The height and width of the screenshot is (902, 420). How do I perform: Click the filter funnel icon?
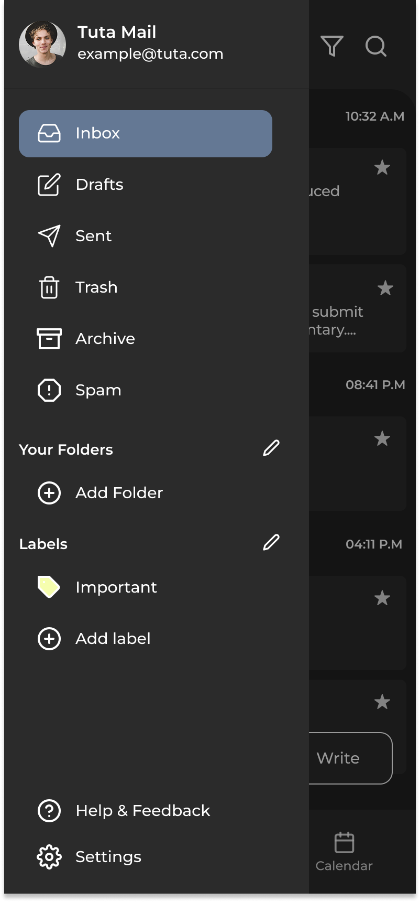click(x=332, y=46)
